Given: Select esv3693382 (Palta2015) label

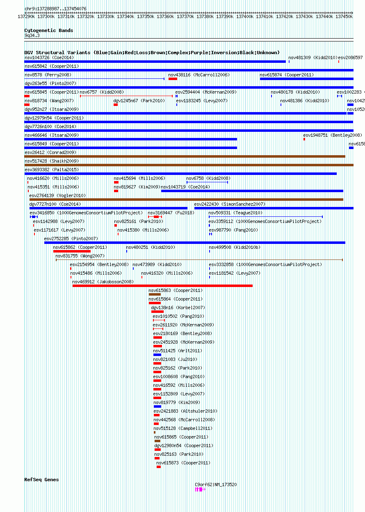Looking at the screenshot, I should [x=52, y=170].
